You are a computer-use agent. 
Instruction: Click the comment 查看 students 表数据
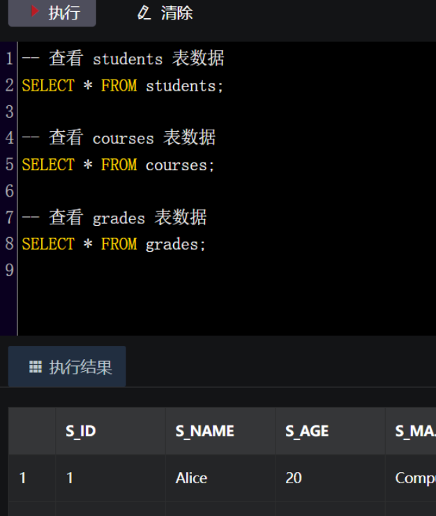click(123, 59)
